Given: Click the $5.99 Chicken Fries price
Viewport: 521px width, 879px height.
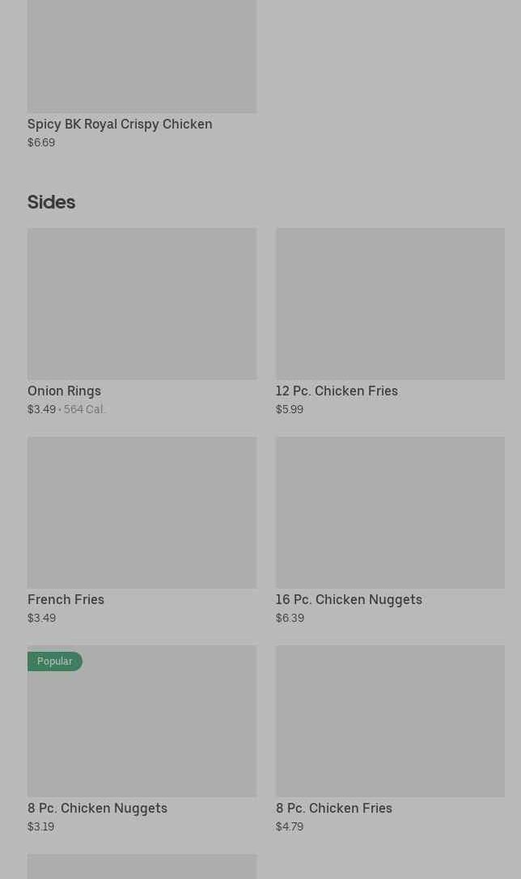Looking at the screenshot, I should coord(289,410).
